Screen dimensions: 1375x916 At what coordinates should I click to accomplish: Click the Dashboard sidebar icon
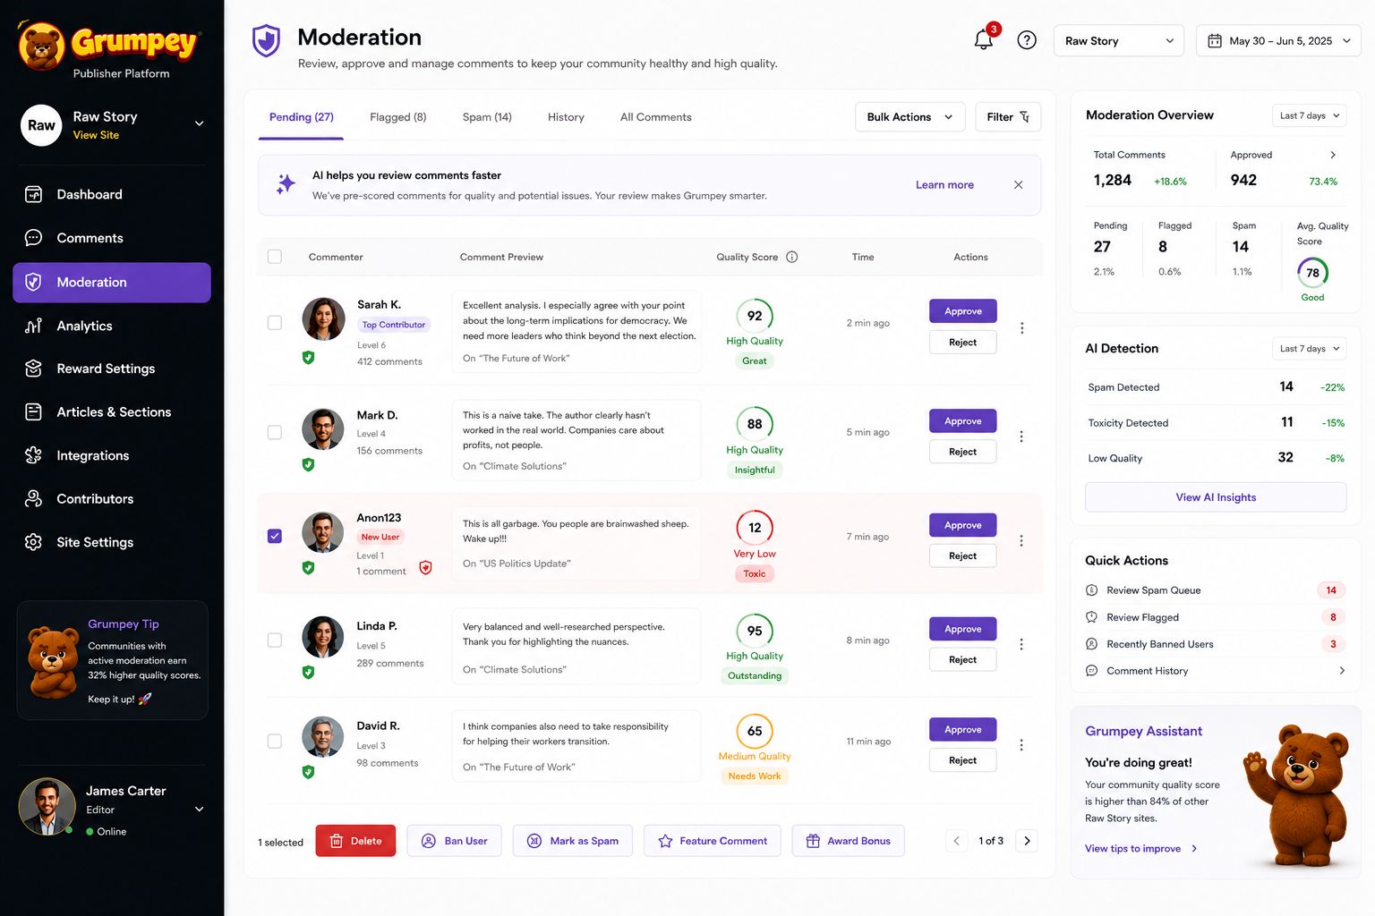(x=34, y=194)
